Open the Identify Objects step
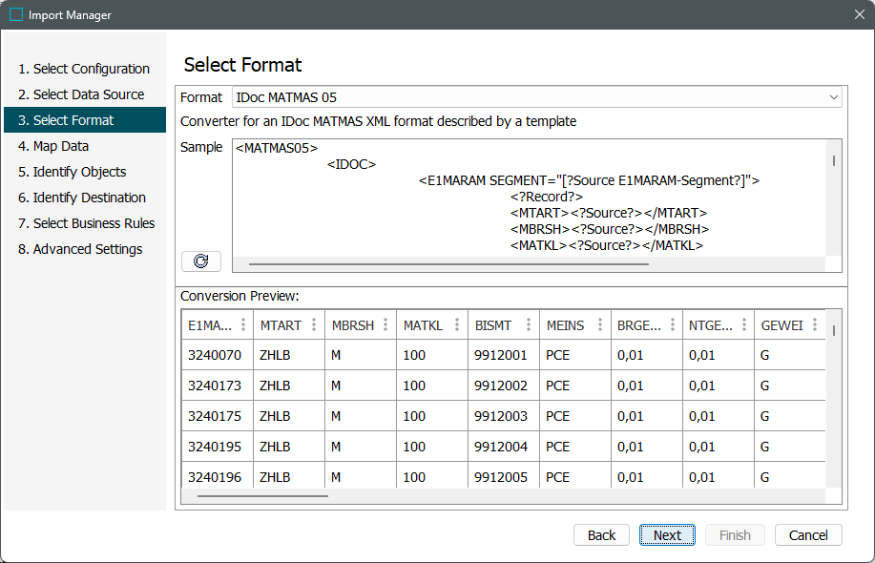 [79, 172]
